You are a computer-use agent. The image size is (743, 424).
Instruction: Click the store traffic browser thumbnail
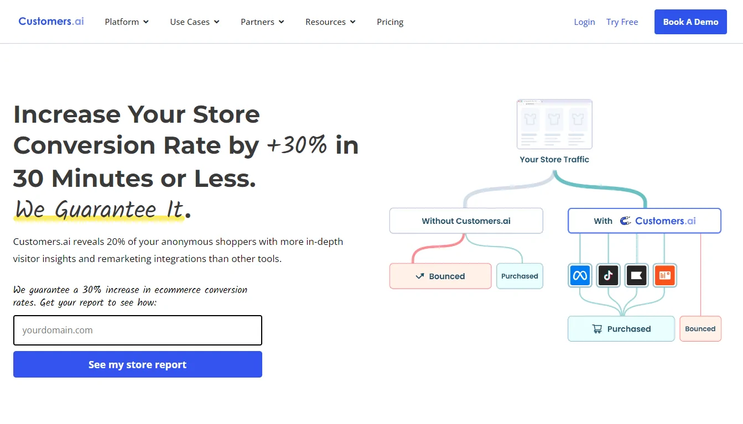coord(554,124)
